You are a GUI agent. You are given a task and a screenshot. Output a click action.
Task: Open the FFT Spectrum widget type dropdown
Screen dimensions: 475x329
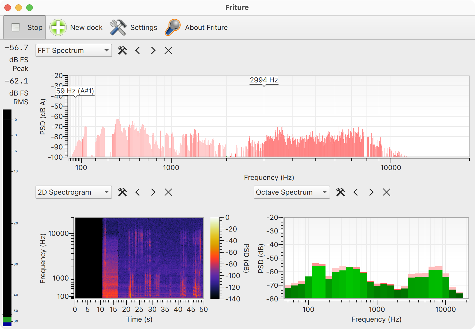point(74,50)
